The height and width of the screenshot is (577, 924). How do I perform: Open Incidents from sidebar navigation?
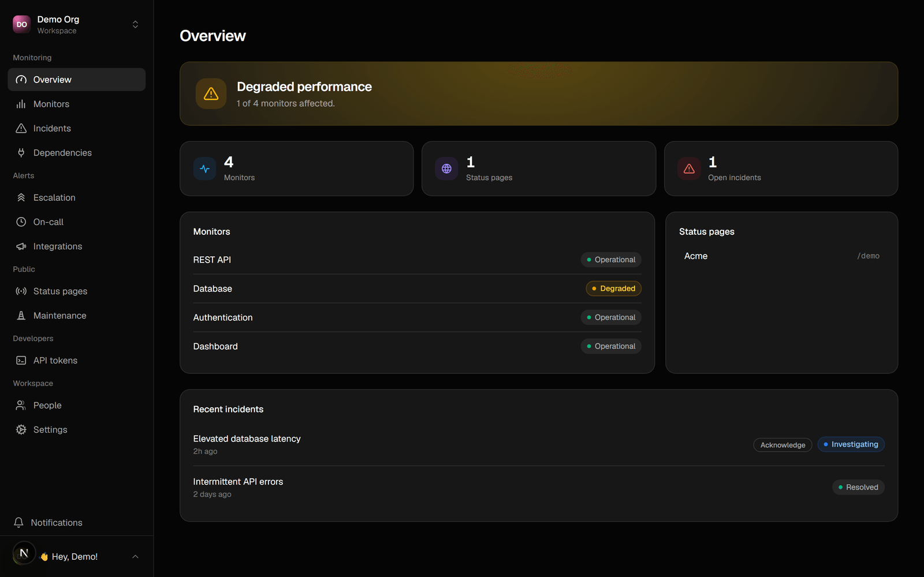(x=77, y=128)
